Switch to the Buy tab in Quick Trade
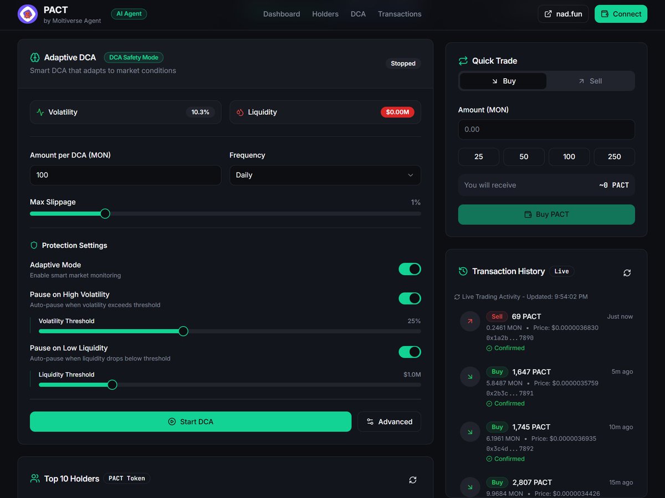 (503, 81)
